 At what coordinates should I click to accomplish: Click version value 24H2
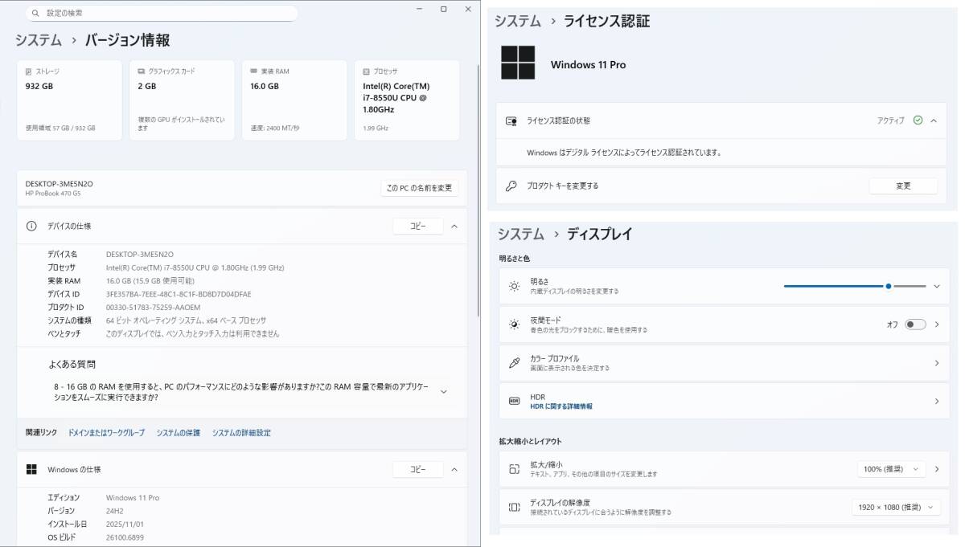click(115, 511)
